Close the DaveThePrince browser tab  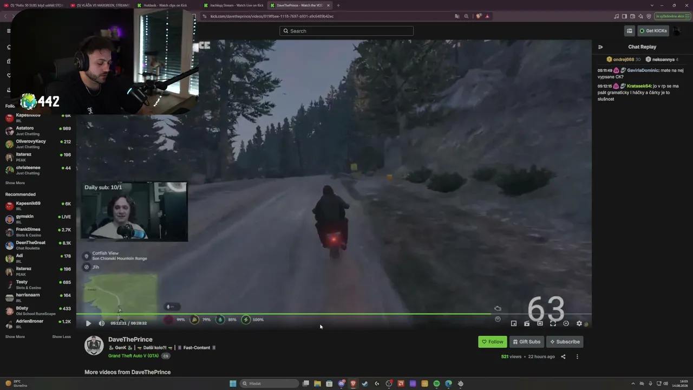(328, 5)
